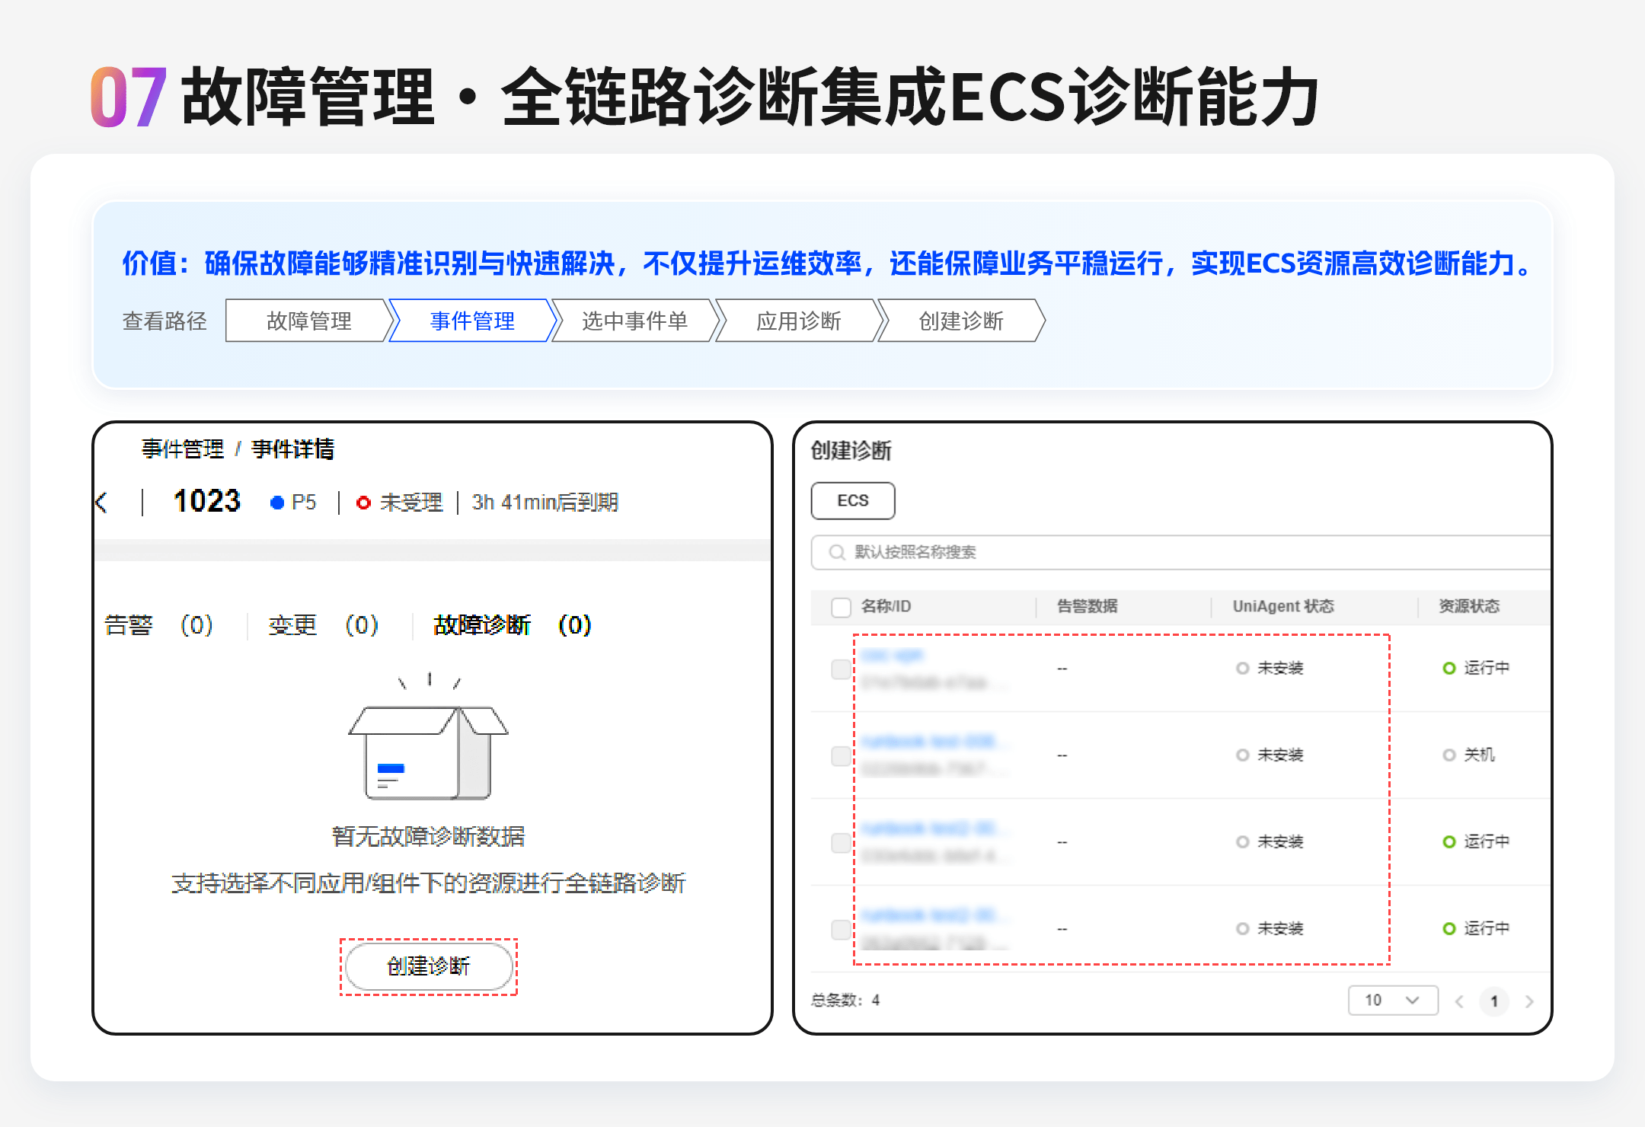Click the 创建诊断 button
The width and height of the screenshot is (1645, 1127).
[x=429, y=966]
